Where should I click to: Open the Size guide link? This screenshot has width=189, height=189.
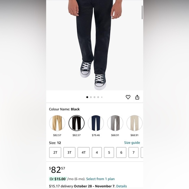(132, 143)
